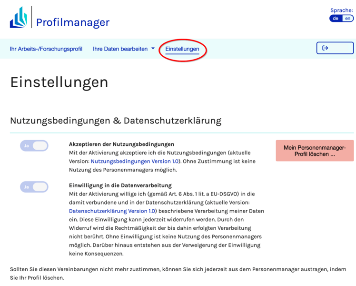Viewport: 356px width, 286px height.
Task: Click the Einstellungen page heading
Action: [59, 82]
